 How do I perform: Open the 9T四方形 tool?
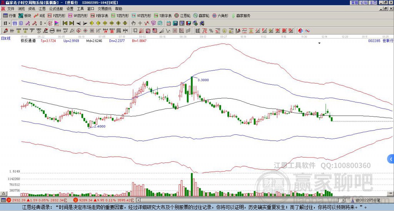pyautogui.click(x=142, y=15)
